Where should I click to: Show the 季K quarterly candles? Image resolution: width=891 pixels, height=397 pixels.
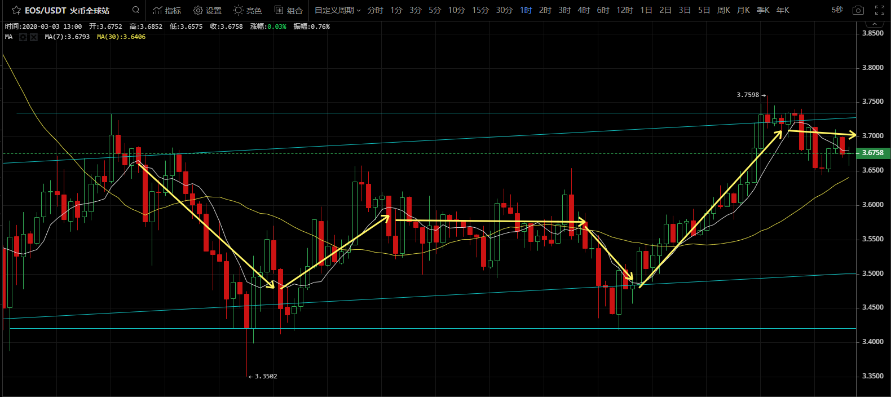point(763,10)
